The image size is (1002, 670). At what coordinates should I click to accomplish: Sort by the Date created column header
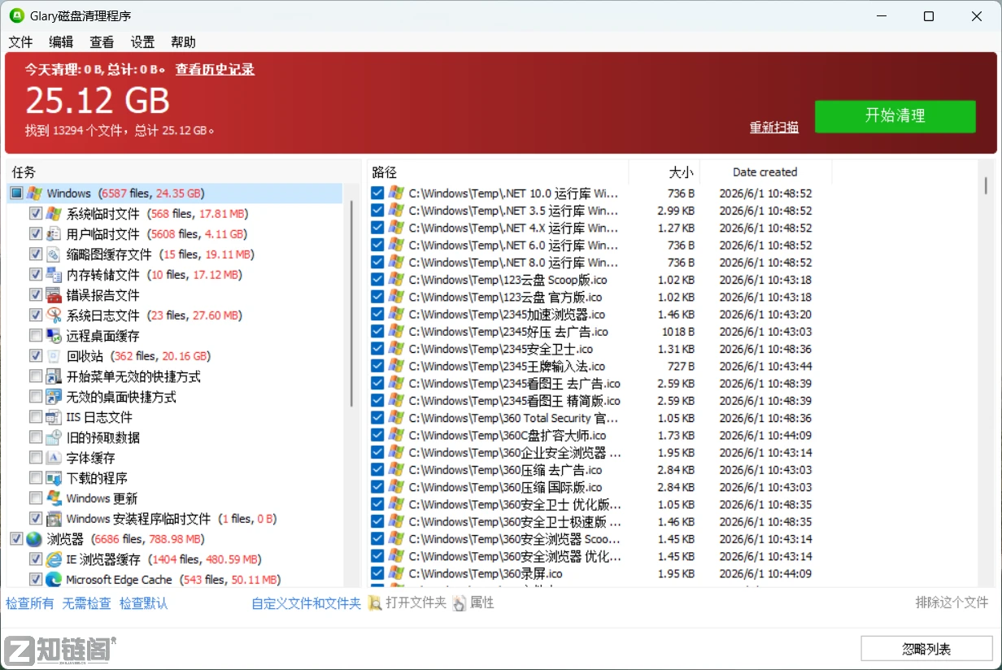point(765,172)
